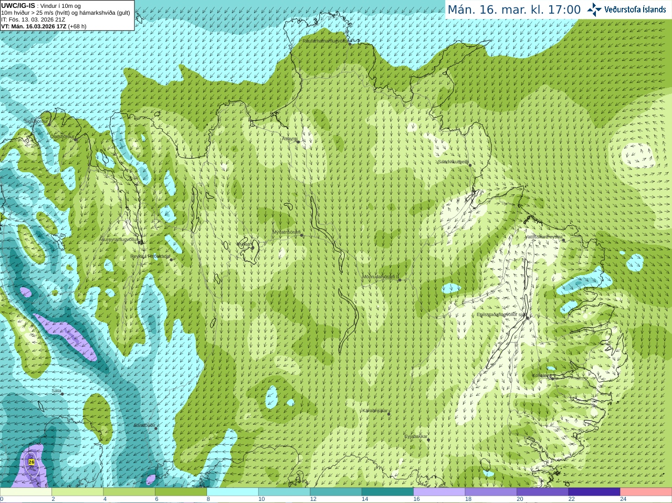The image size is (672, 503).
Task: Pick the 20–22 m/s violet swatch
Action: click(x=543, y=492)
